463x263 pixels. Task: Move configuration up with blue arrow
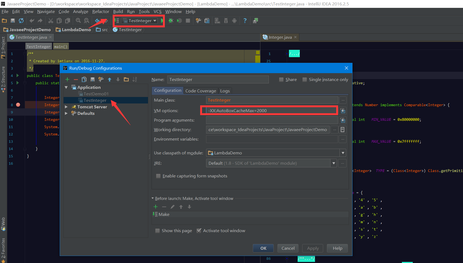[x=109, y=79]
